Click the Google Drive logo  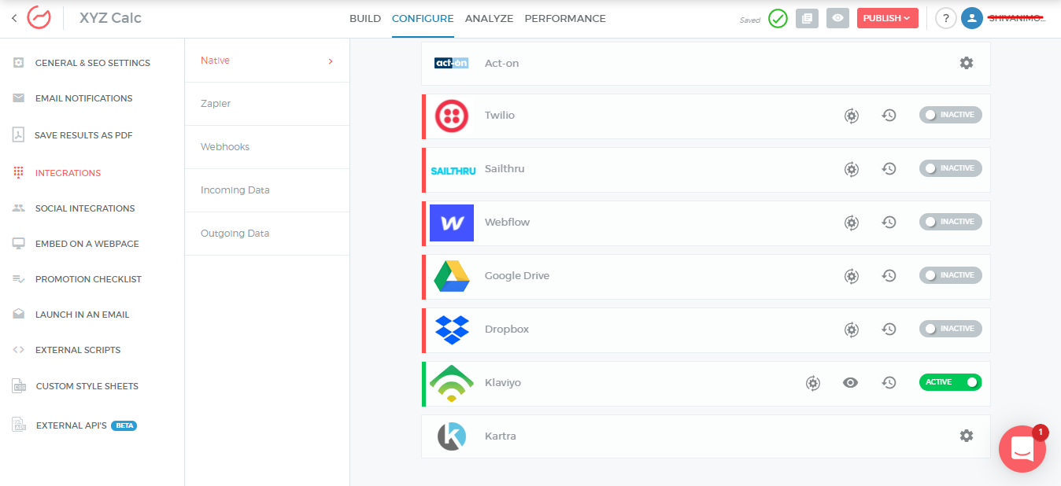click(x=452, y=276)
